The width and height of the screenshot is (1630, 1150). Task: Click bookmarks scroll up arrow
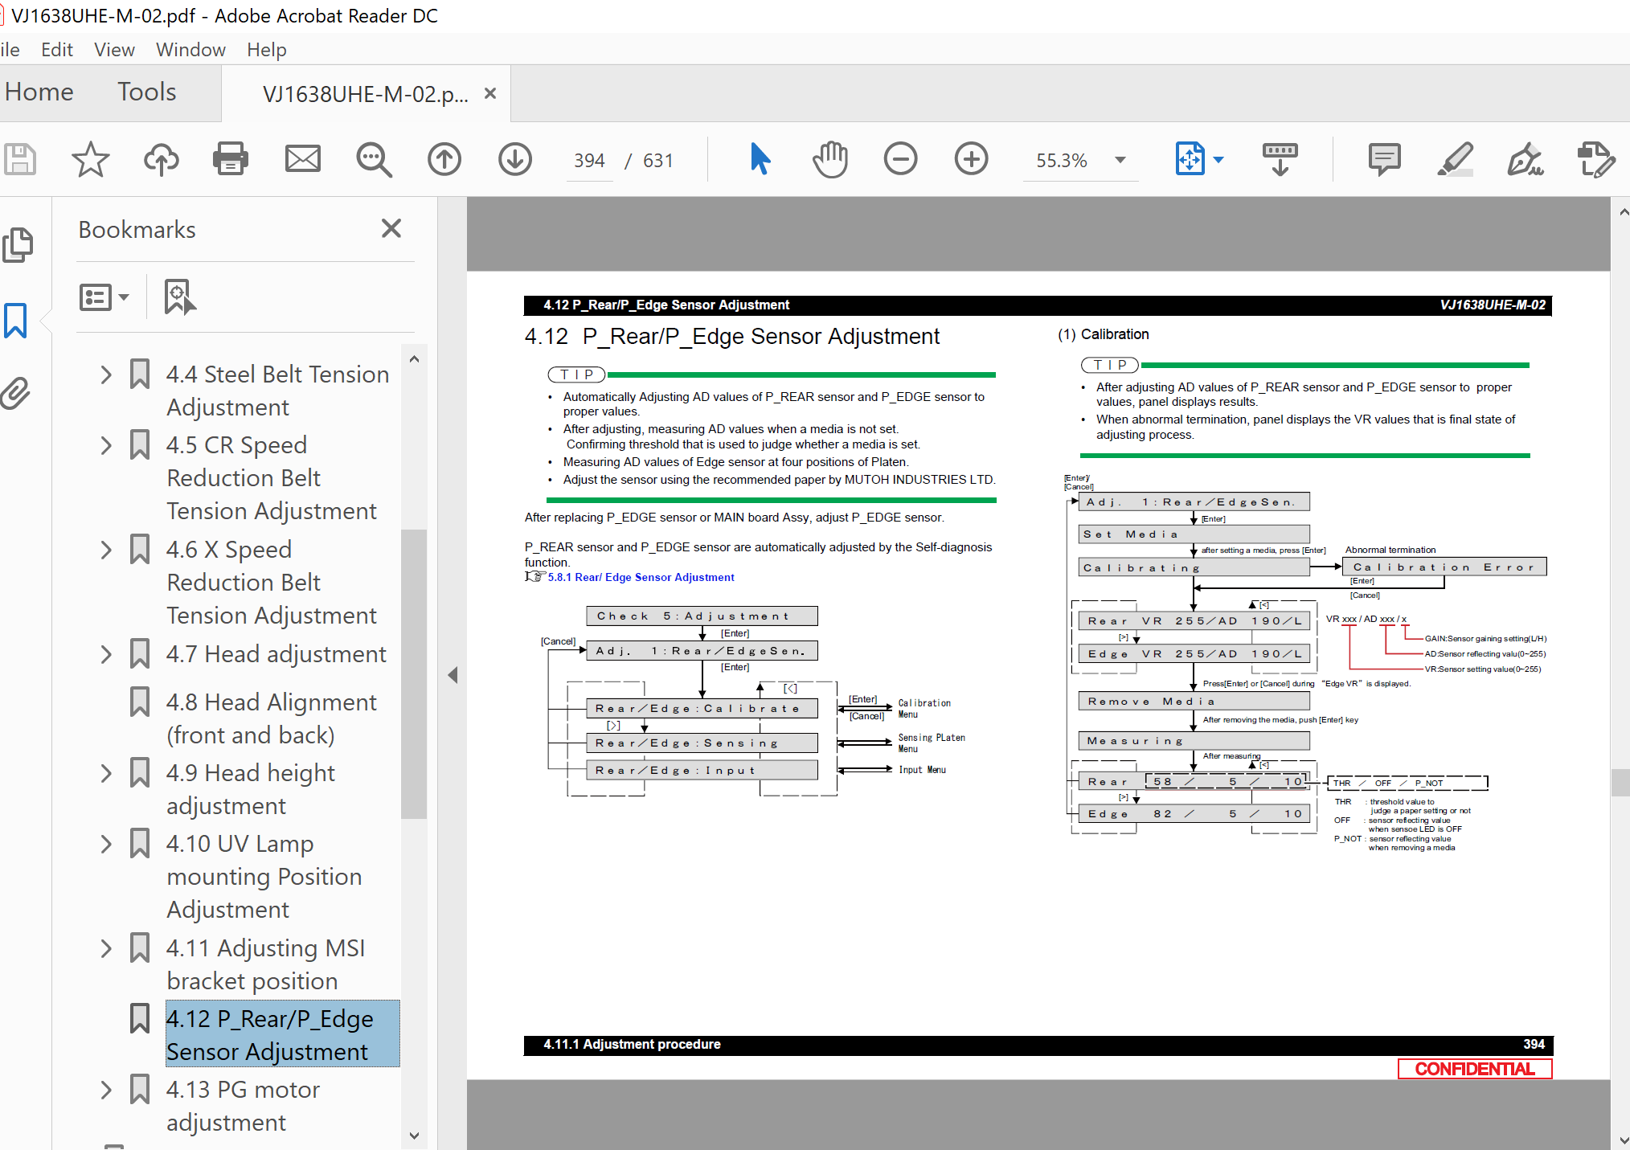click(x=414, y=359)
